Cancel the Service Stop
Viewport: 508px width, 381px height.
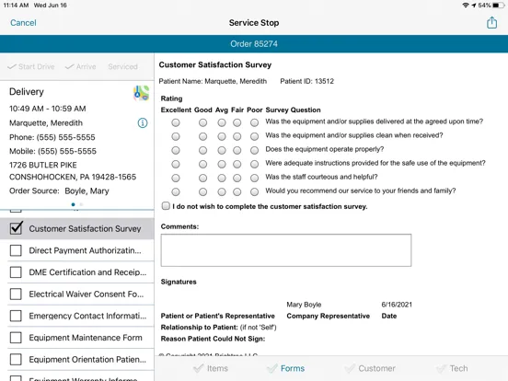(x=23, y=23)
